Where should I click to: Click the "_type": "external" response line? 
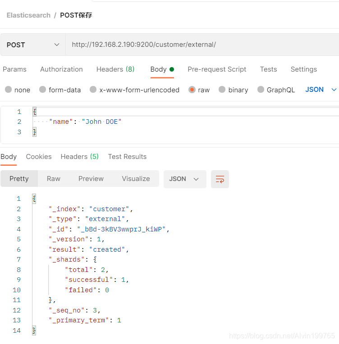89,219
